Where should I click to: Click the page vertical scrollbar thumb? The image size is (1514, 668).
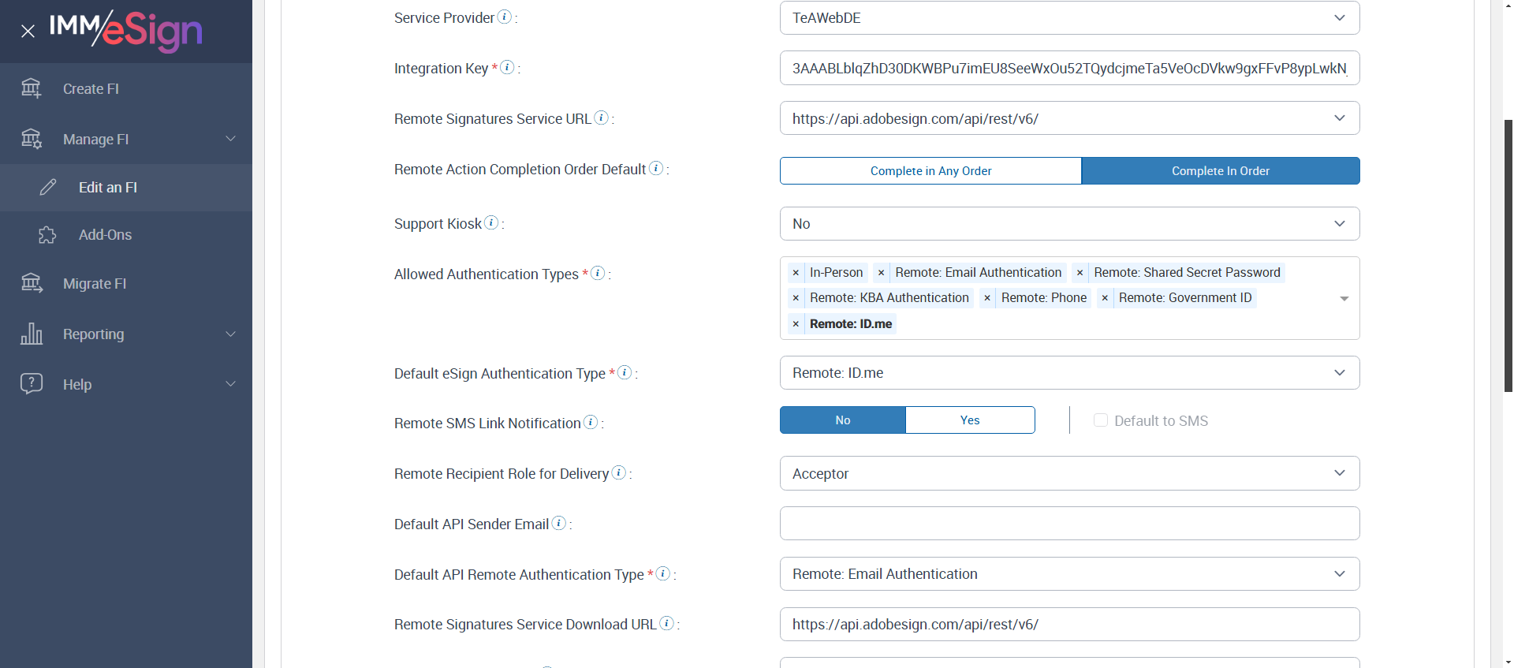coord(1508,252)
